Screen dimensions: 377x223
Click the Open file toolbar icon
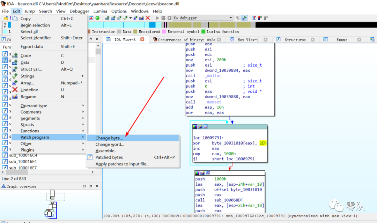tap(6, 18)
